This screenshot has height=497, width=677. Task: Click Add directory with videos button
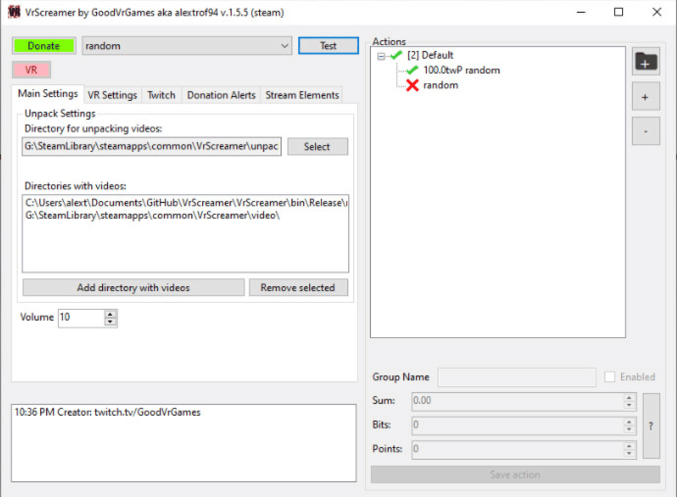click(x=133, y=288)
